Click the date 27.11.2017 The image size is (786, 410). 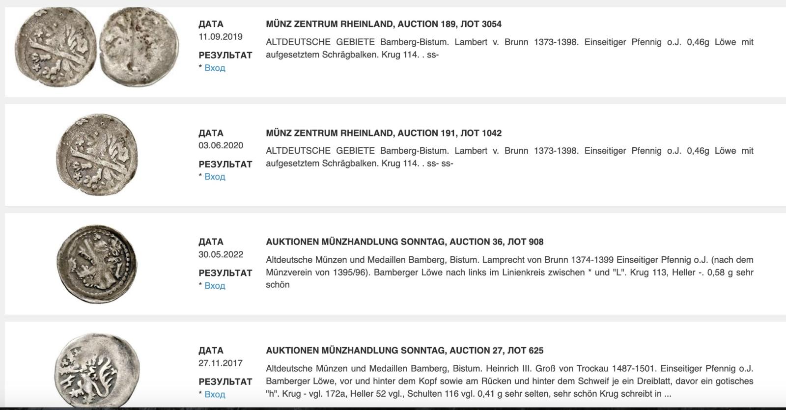pos(221,363)
